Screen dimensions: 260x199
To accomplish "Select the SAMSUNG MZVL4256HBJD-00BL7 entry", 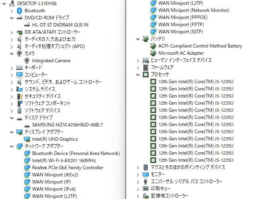I will [x=67, y=125].
